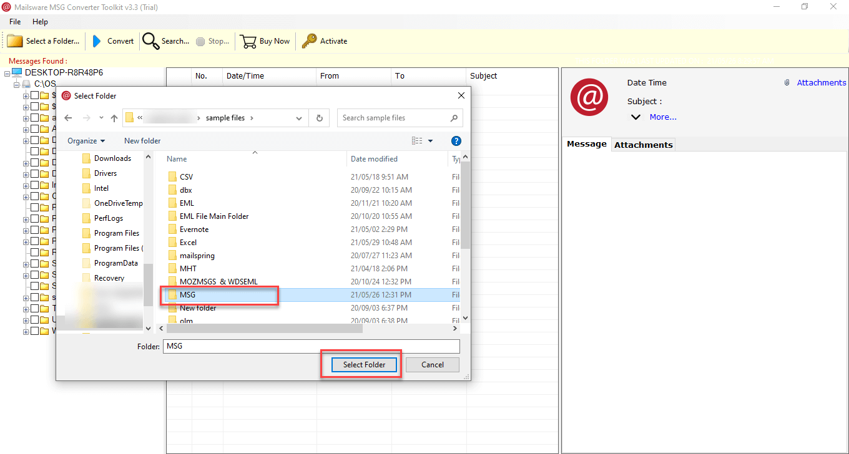Click the CSV folder icon
The image size is (849, 454).
(x=173, y=177)
